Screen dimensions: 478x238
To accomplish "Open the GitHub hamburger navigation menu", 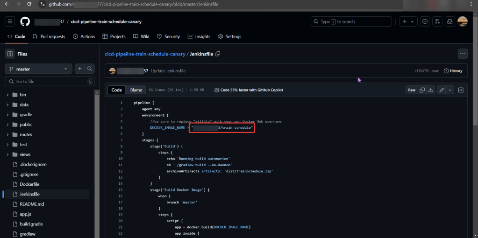I will tap(10, 21).
